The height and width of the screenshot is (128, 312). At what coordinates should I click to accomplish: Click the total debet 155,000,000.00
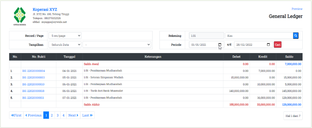pyautogui.click(x=239, y=104)
